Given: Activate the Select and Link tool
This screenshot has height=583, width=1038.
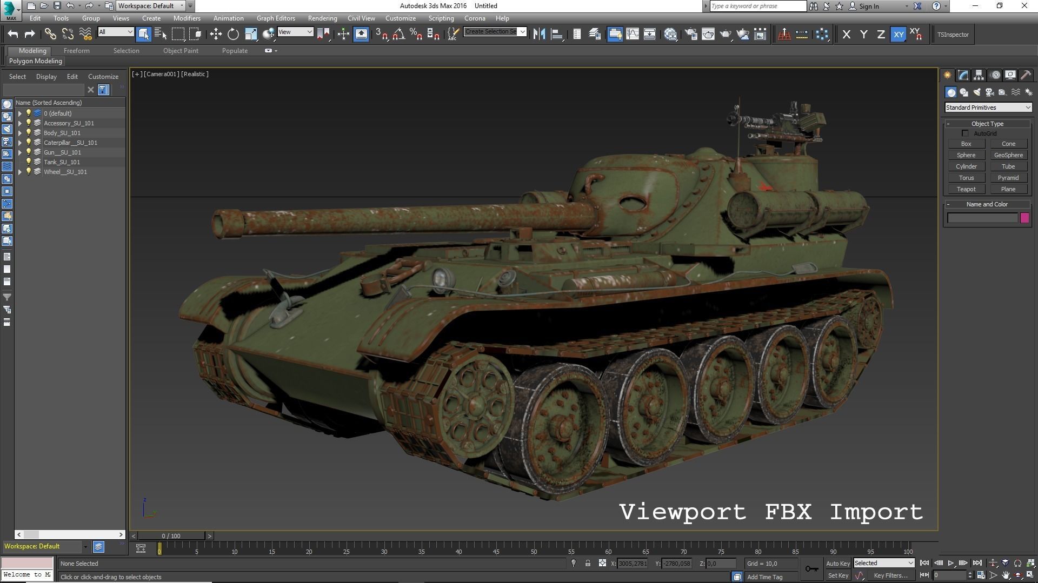Looking at the screenshot, I should 50,34.
